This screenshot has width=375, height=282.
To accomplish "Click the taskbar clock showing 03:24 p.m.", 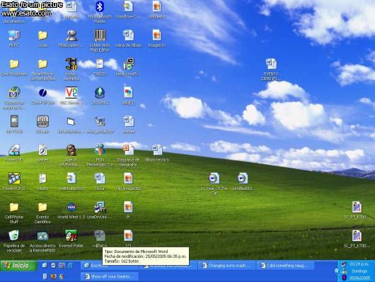I will (x=359, y=264).
